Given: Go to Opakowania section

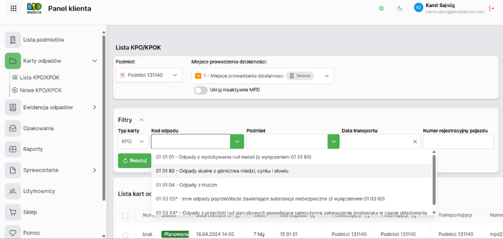Looking at the screenshot, I should pyautogui.click(x=38, y=128).
